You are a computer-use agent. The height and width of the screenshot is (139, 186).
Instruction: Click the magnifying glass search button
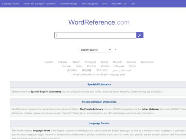[140, 35]
